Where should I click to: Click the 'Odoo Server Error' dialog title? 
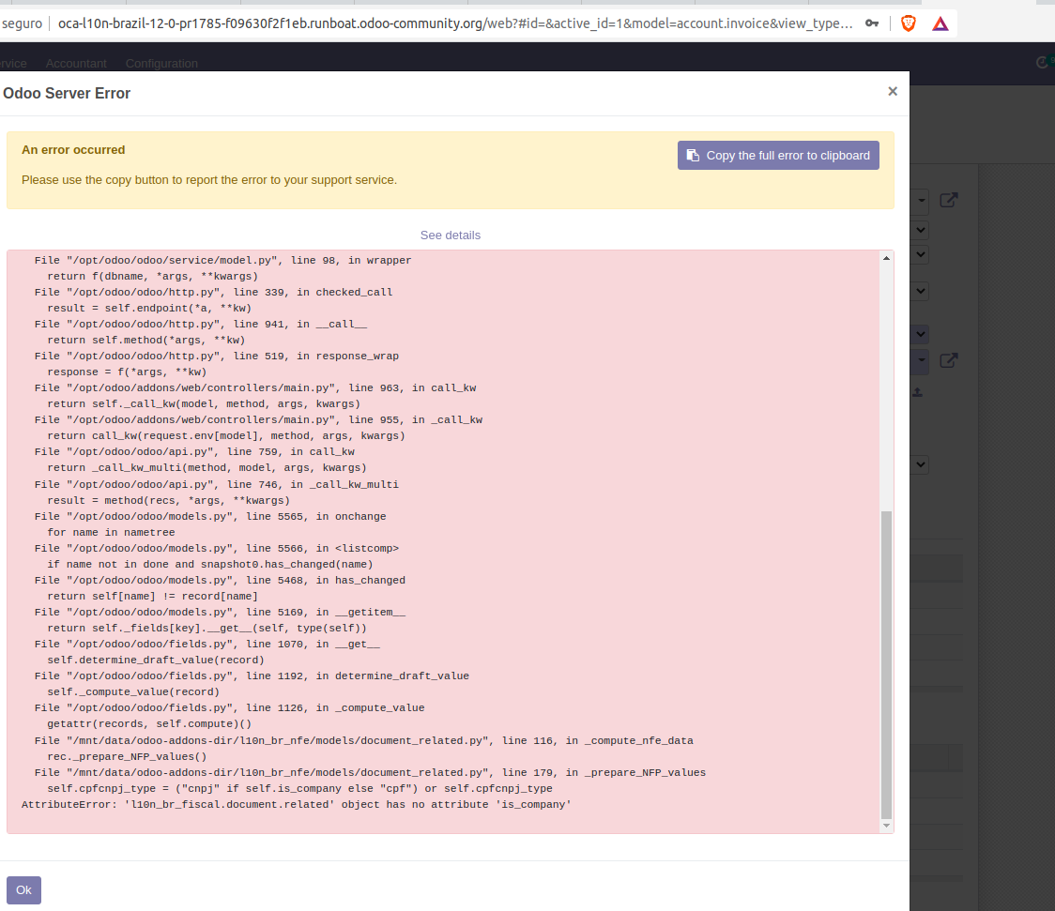(x=67, y=94)
